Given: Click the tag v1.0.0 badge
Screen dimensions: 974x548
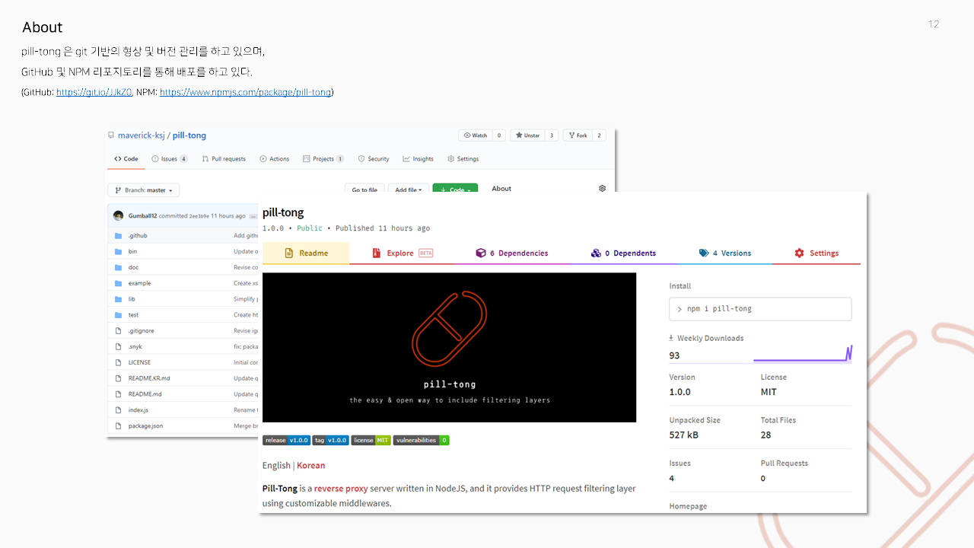Looking at the screenshot, I should coord(330,440).
